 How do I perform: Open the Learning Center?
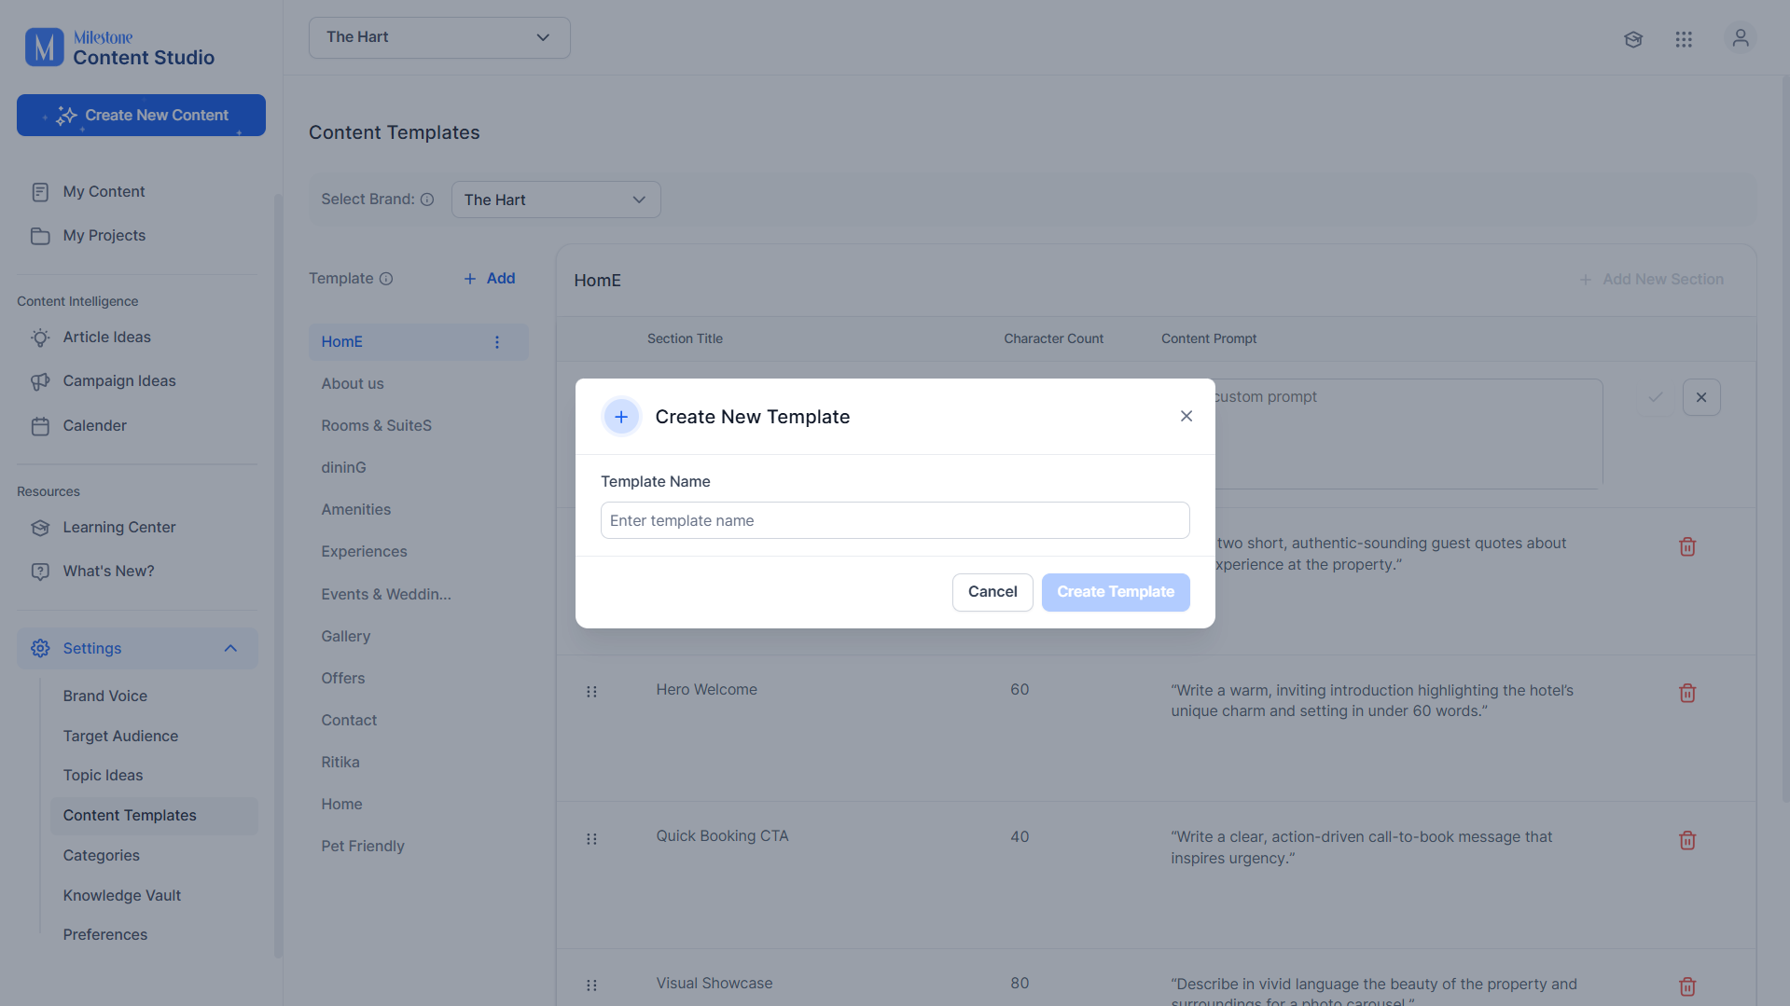pyautogui.click(x=119, y=528)
